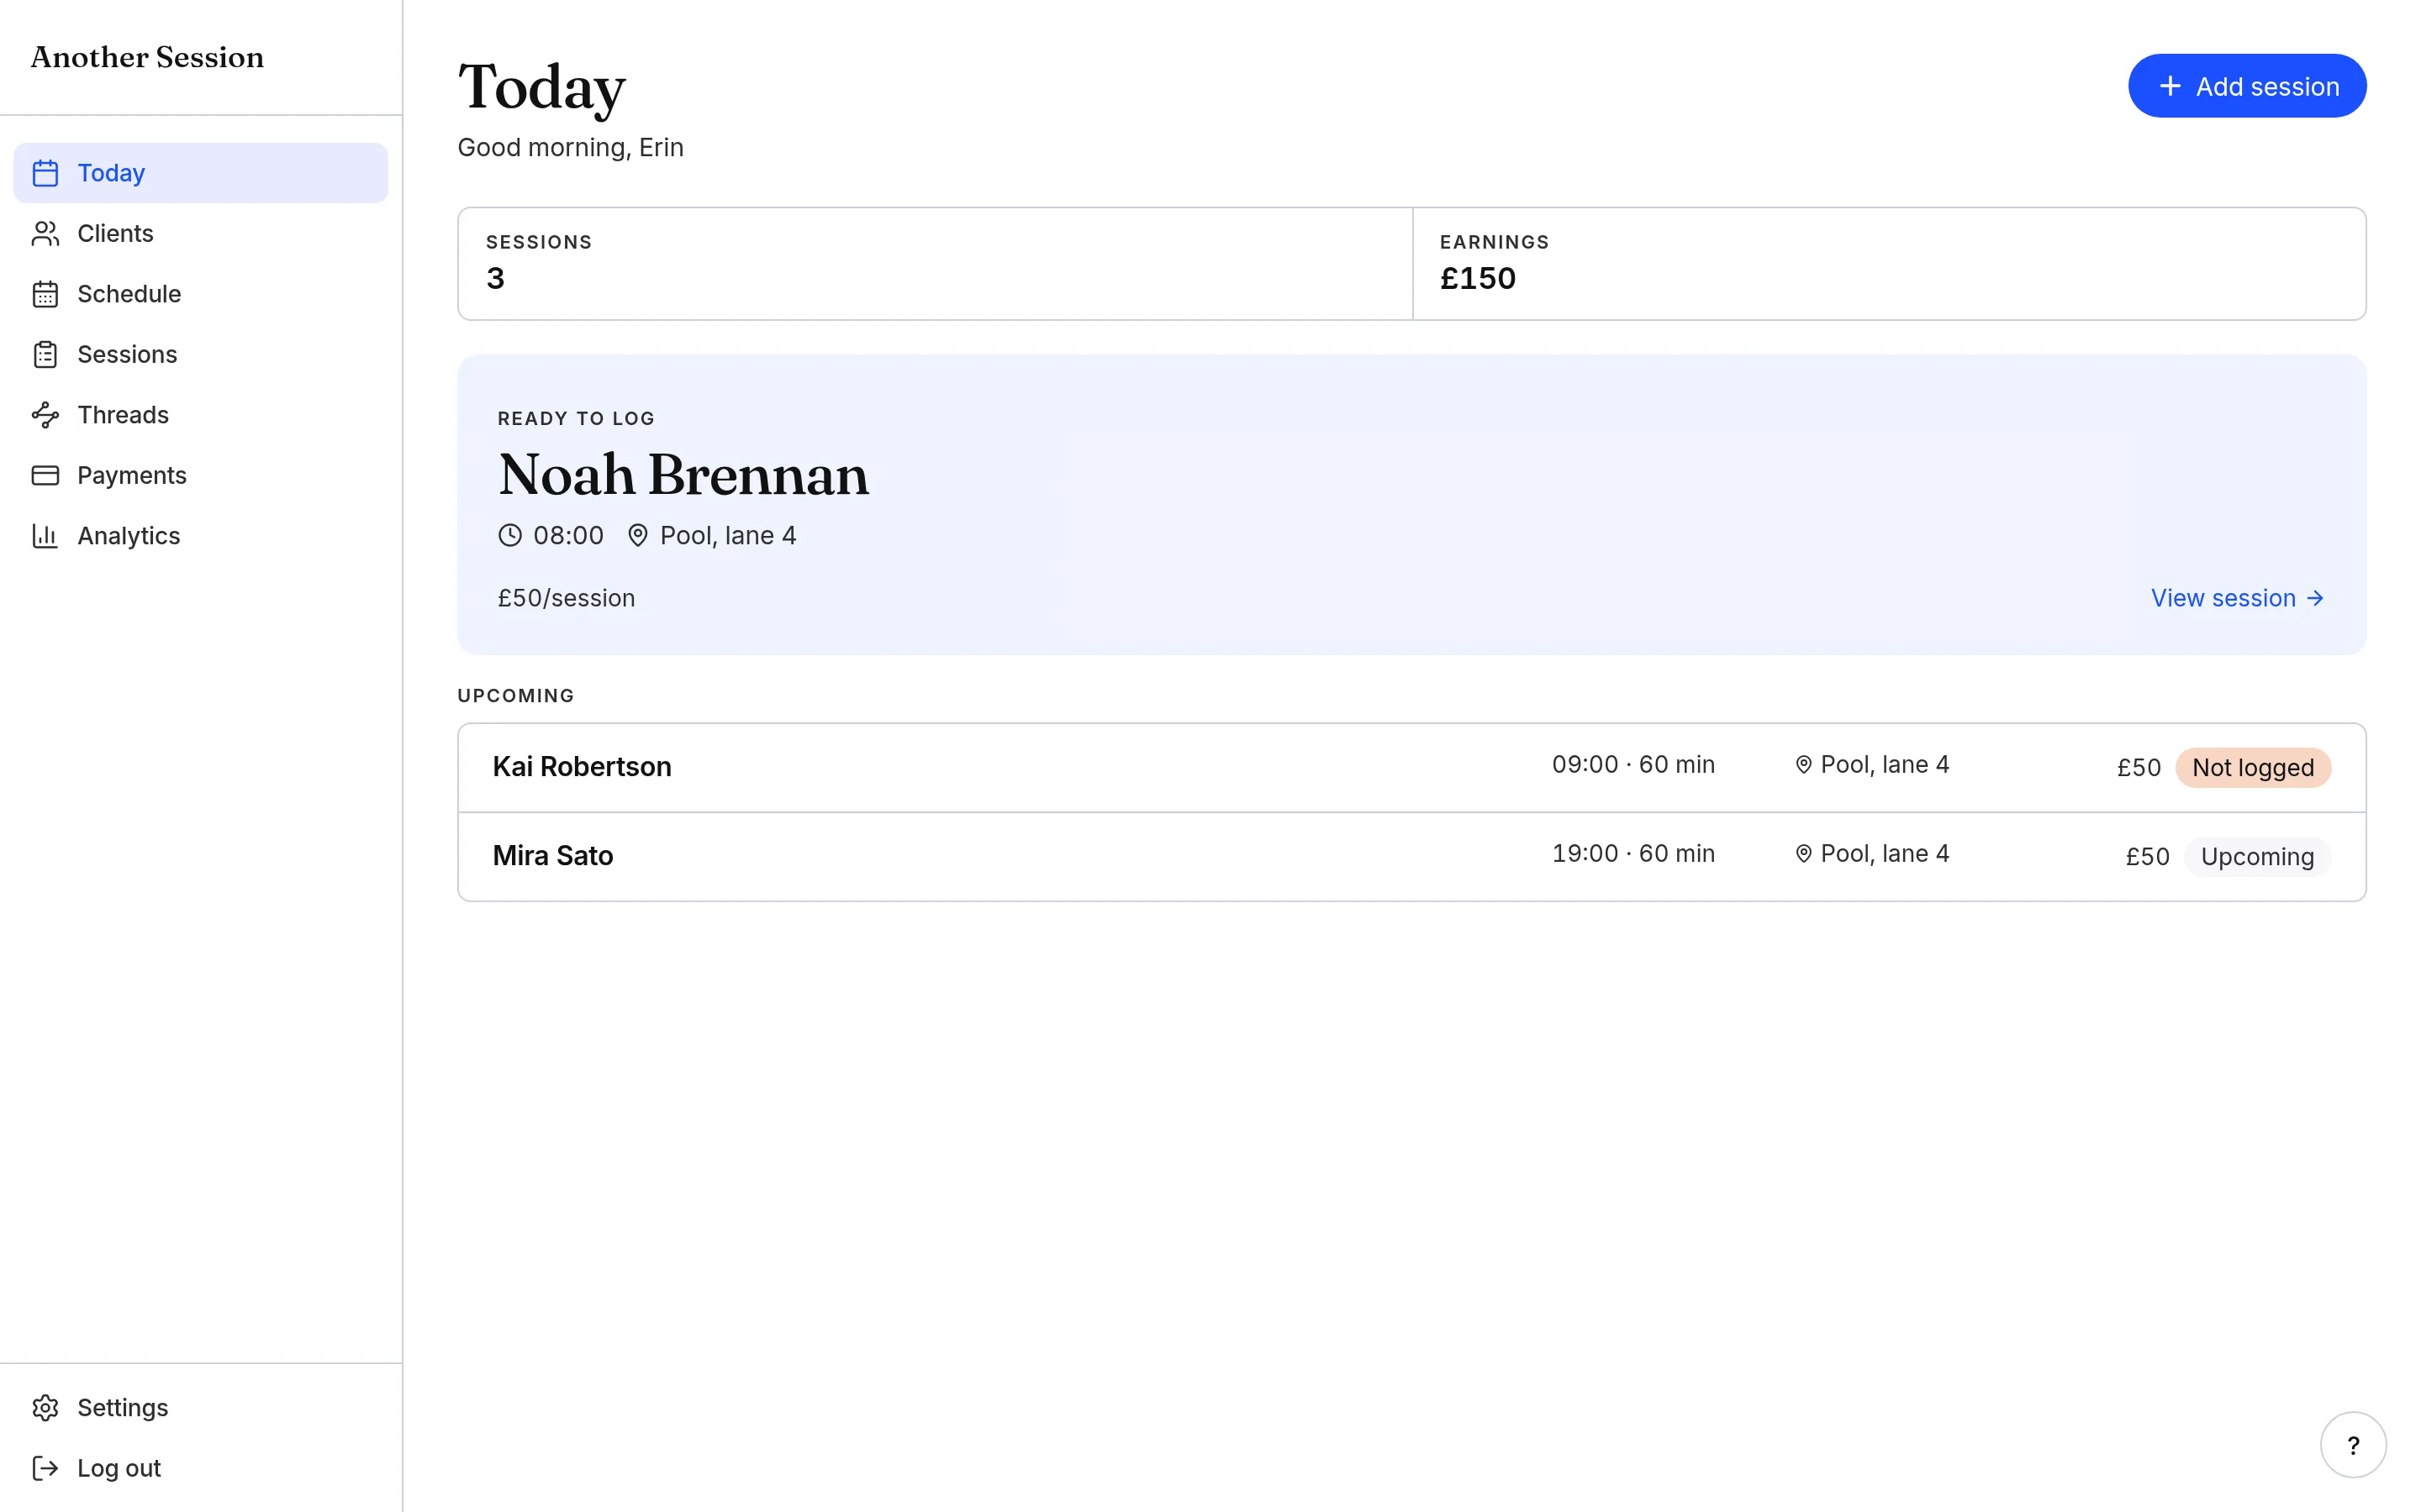Click the £50/session rate text
Viewport: 2421px width, 1512px height.
click(567, 598)
